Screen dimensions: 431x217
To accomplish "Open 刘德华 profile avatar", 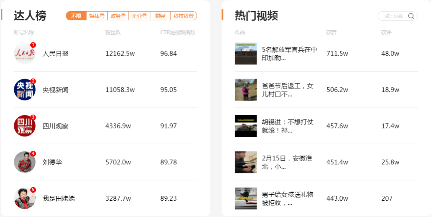I will 25,162.
